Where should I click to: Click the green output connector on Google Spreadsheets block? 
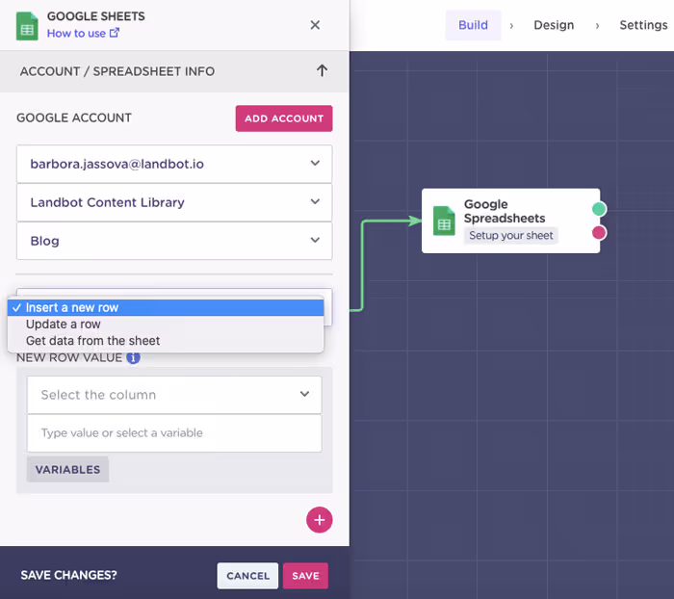[x=599, y=209]
